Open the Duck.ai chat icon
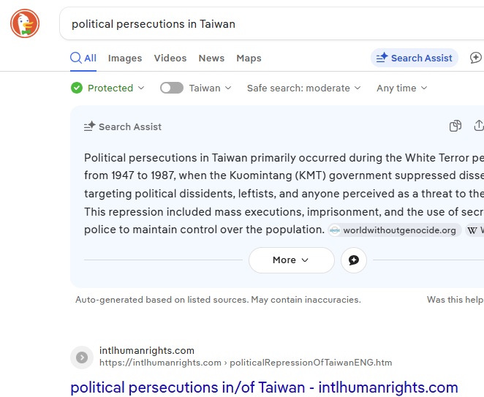 pyautogui.click(x=476, y=58)
